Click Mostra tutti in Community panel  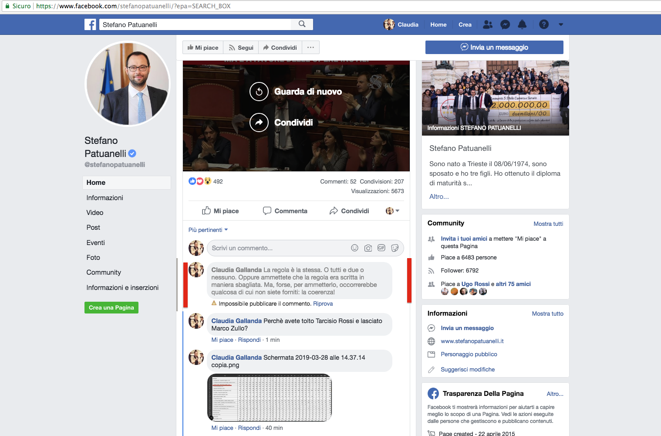click(548, 224)
